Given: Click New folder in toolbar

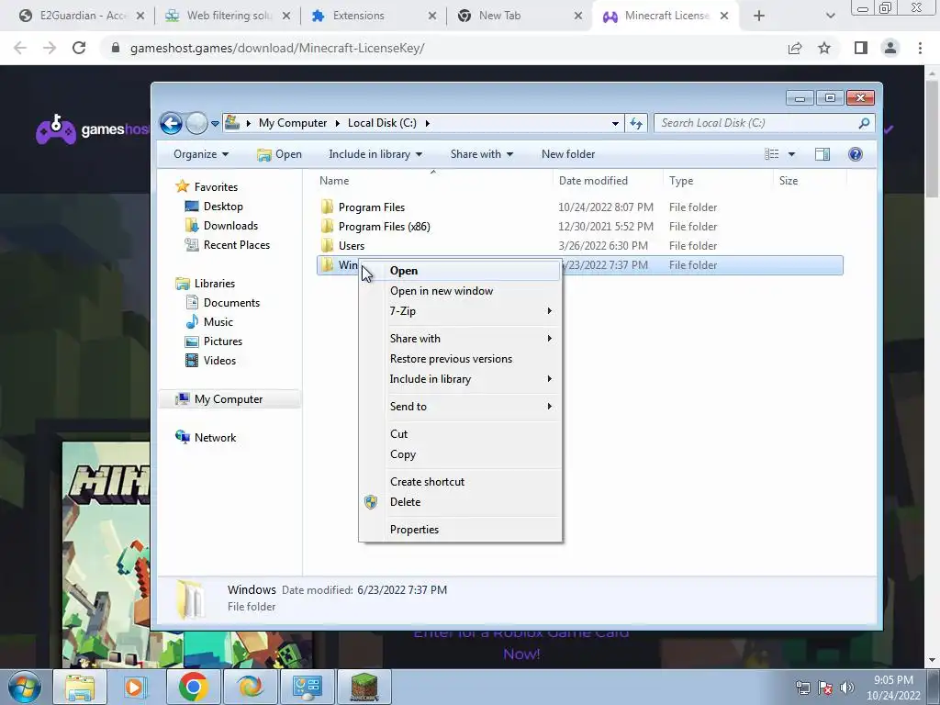Looking at the screenshot, I should pyautogui.click(x=567, y=154).
